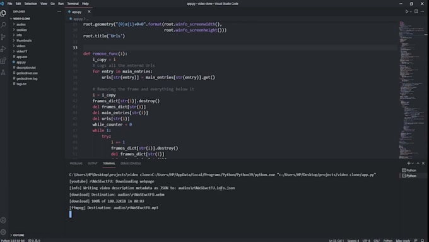429x242 pixels.
Task: Click the VS Code logo icon
Action: [2, 4]
